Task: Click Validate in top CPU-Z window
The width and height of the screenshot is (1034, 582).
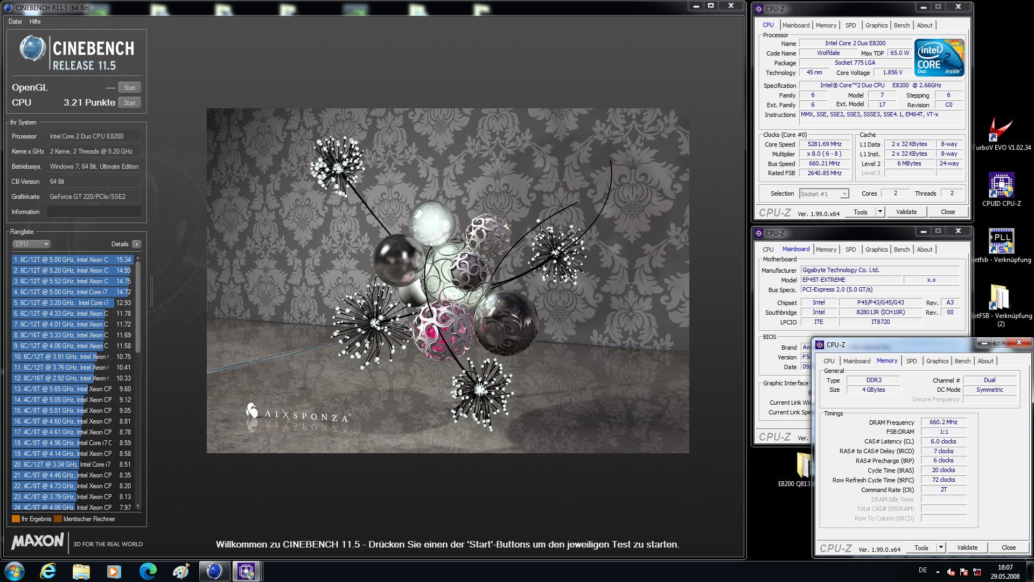Action: (x=906, y=212)
